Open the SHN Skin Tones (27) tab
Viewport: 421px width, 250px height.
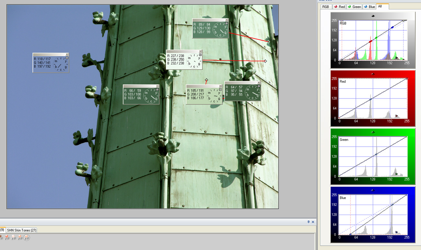point(22,230)
